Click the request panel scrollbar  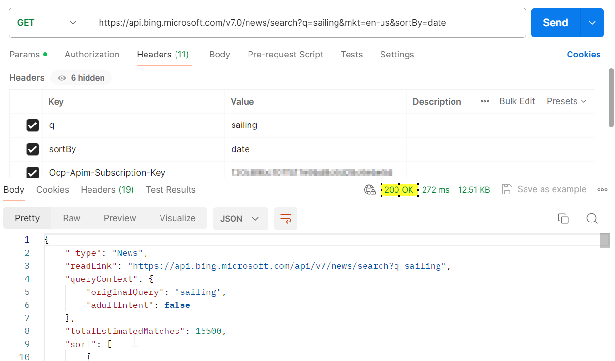coord(612,97)
